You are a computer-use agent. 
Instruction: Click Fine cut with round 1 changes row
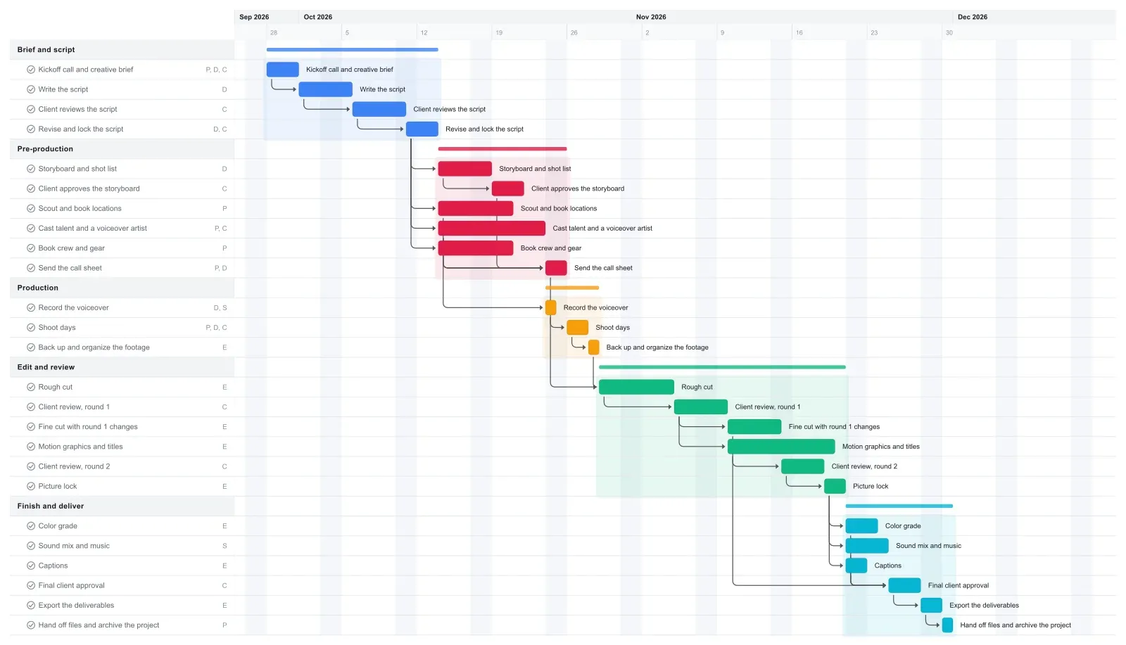pos(122,427)
